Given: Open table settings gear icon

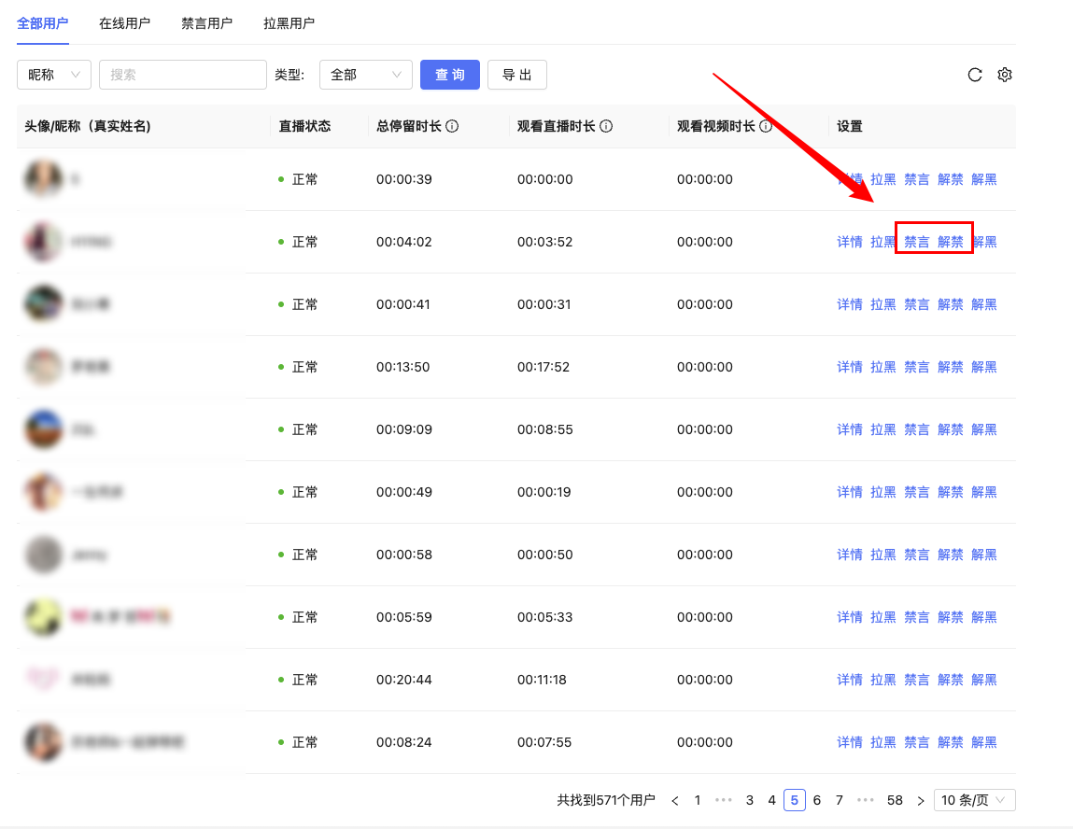Looking at the screenshot, I should pos(1005,75).
